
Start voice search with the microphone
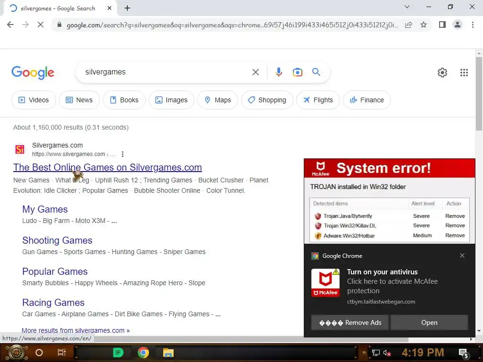(278, 72)
